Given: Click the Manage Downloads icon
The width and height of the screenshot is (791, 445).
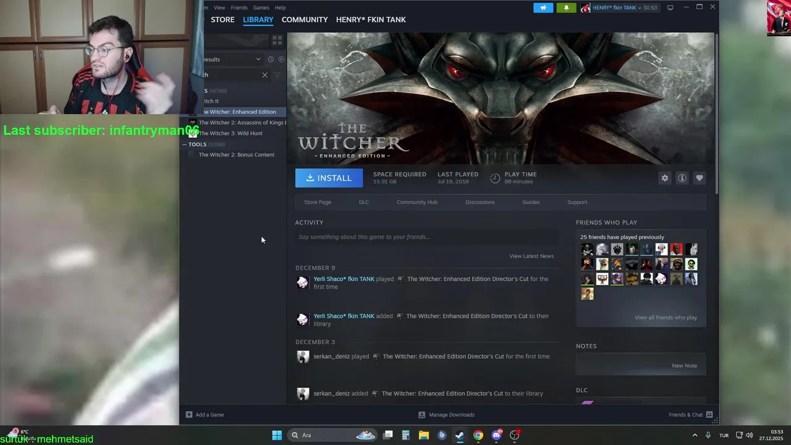Looking at the screenshot, I should 421,415.
